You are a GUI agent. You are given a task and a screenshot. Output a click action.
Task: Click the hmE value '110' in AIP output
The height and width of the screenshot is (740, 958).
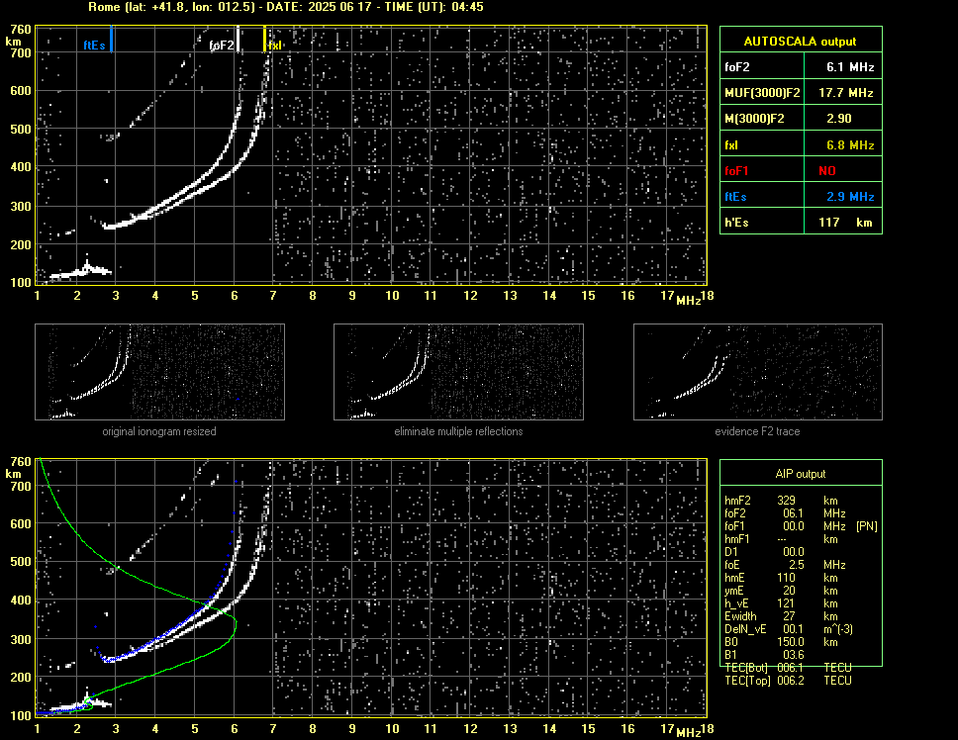tap(787, 578)
